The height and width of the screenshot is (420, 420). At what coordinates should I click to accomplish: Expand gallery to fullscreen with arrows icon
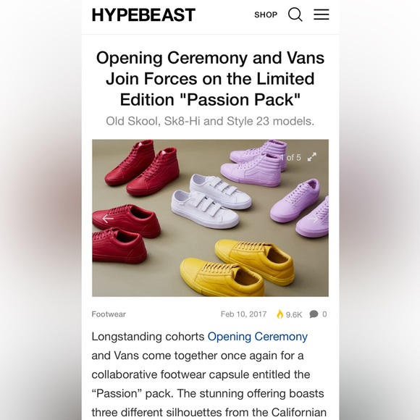point(312,157)
